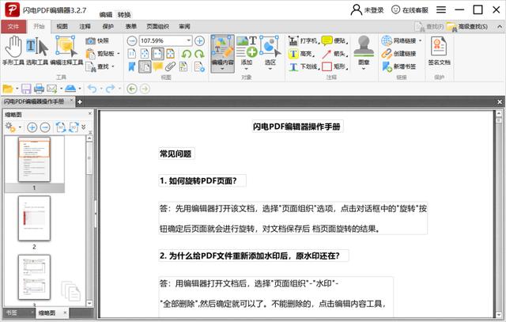Viewport: 506px width, 322px height.
Task: Select page 2 thumbnail
Action: click(x=34, y=218)
